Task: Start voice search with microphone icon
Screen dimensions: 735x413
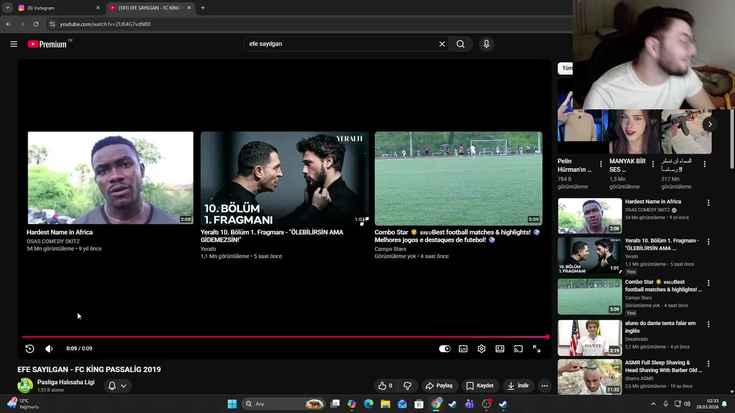Action: 486,44
